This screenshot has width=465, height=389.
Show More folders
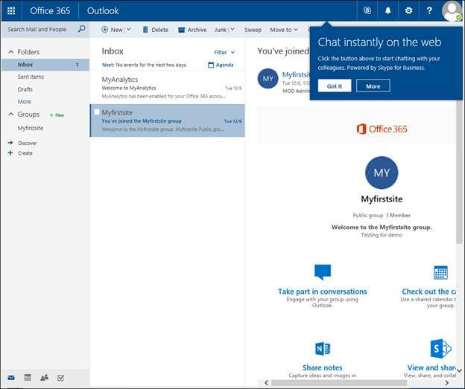[25, 102]
